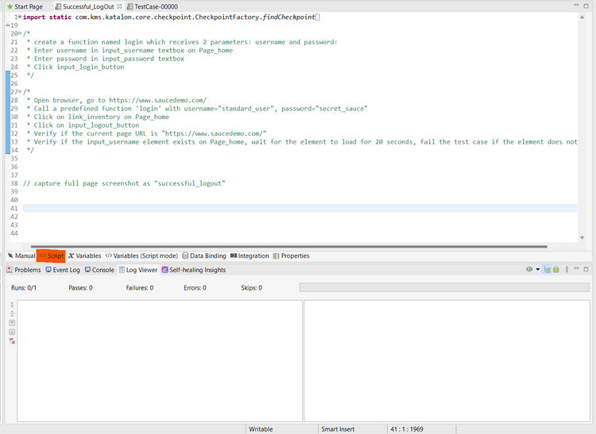The height and width of the screenshot is (434, 596).
Task: Expand the folded import section at line 1
Action: (x=20, y=17)
